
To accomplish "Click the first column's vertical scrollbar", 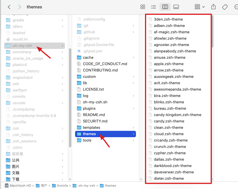I will click(70, 98).
